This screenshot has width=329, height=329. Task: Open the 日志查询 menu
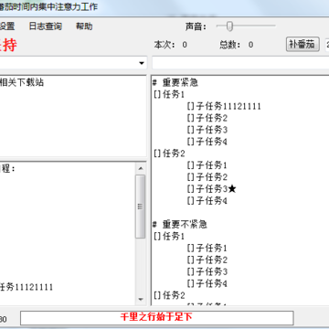pos(45,27)
